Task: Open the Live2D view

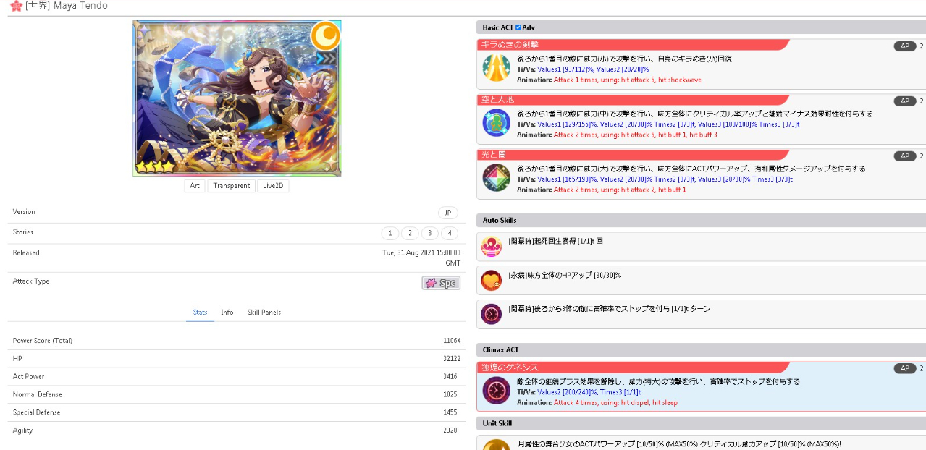Action: point(273,186)
